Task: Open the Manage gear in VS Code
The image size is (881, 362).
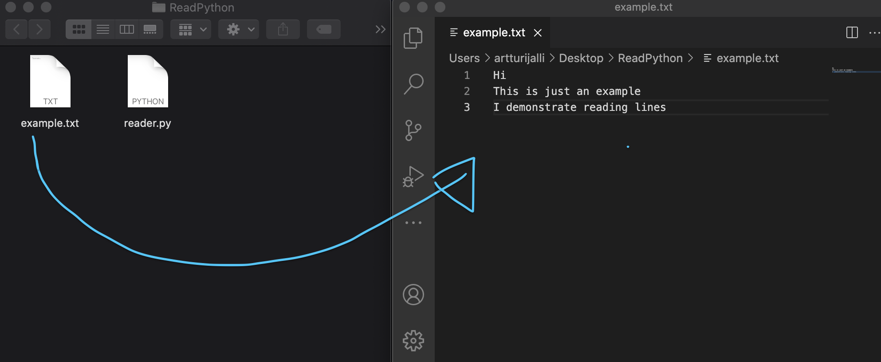Action: tap(413, 341)
